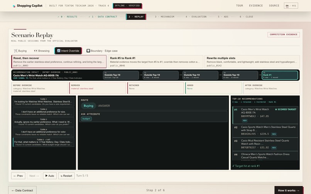This screenshot has height=194, width=311.
Task: Select the Browsing scenario tab
Action: pyautogui.click(x=42, y=51)
